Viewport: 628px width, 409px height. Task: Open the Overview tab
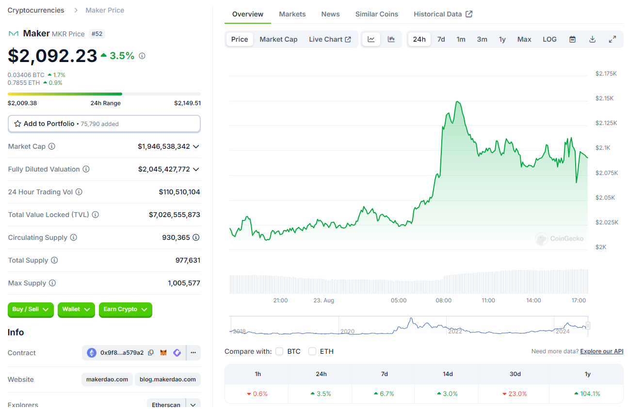point(248,14)
